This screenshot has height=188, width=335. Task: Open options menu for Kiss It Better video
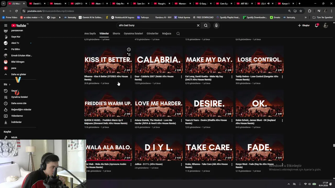(x=131, y=77)
